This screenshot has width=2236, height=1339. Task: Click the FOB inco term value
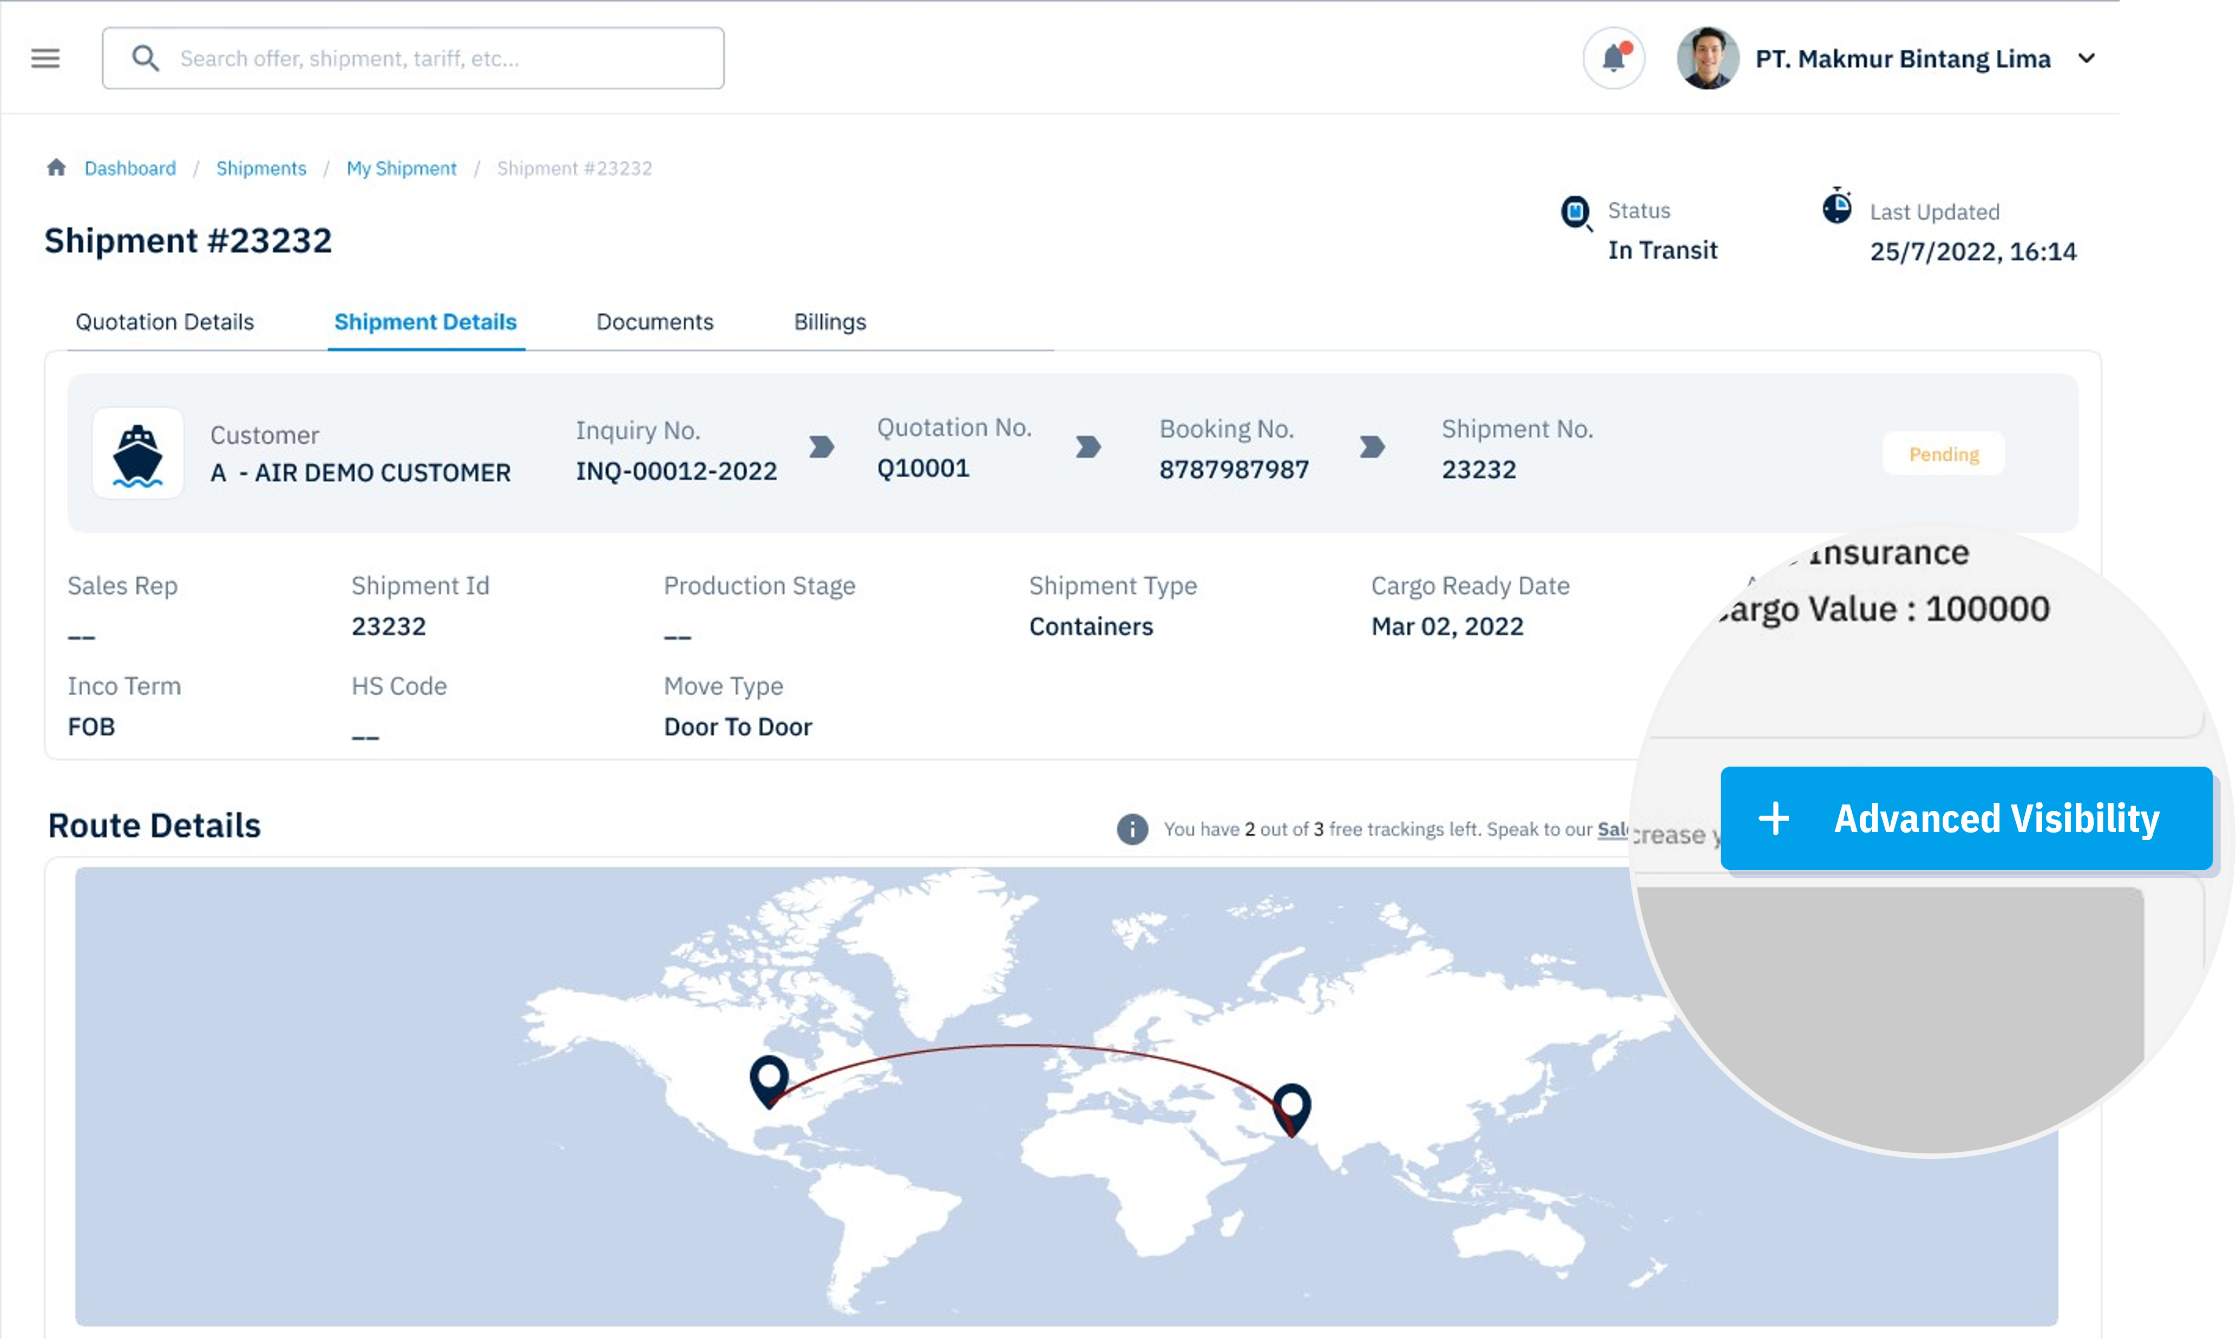click(x=91, y=727)
